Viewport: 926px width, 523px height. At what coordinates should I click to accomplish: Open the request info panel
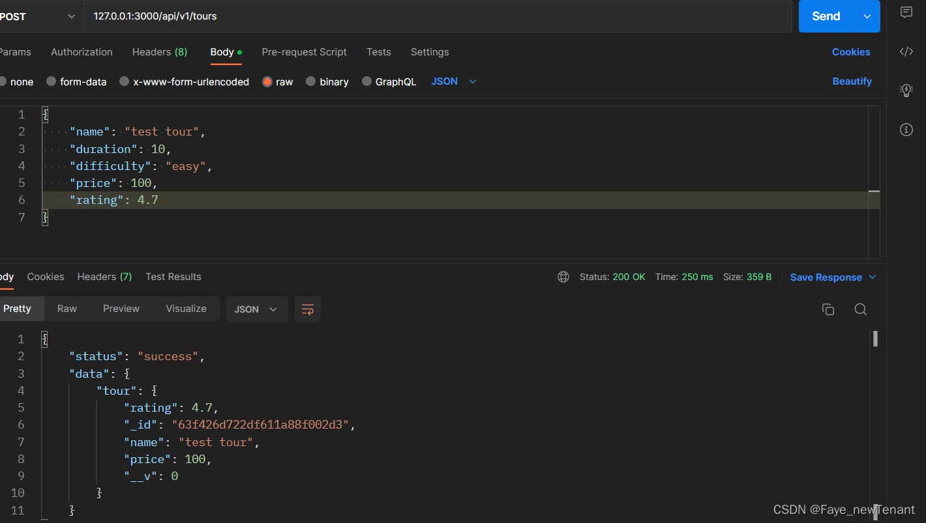(x=906, y=130)
